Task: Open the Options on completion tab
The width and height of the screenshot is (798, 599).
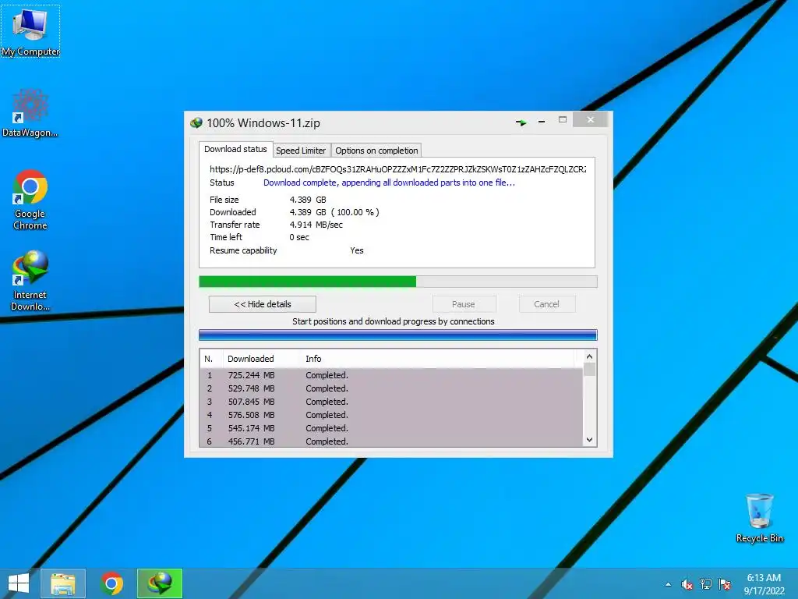Action: tap(376, 151)
